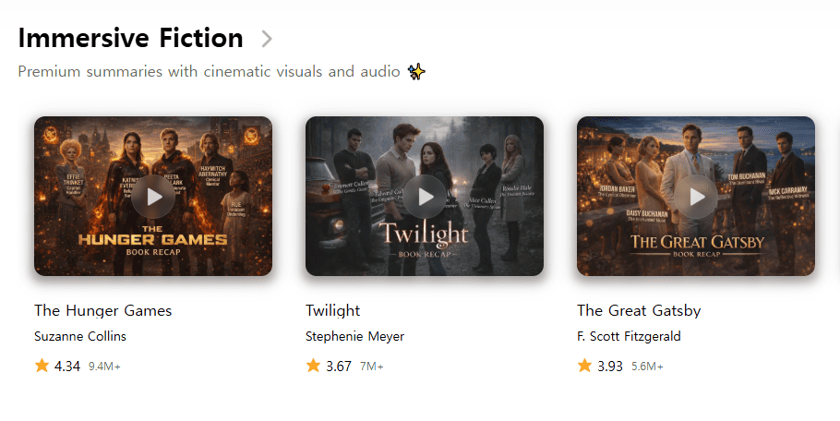This screenshot has width=840, height=421.
Task: Click the star icon beside 4.34 rating
Action: (42, 366)
